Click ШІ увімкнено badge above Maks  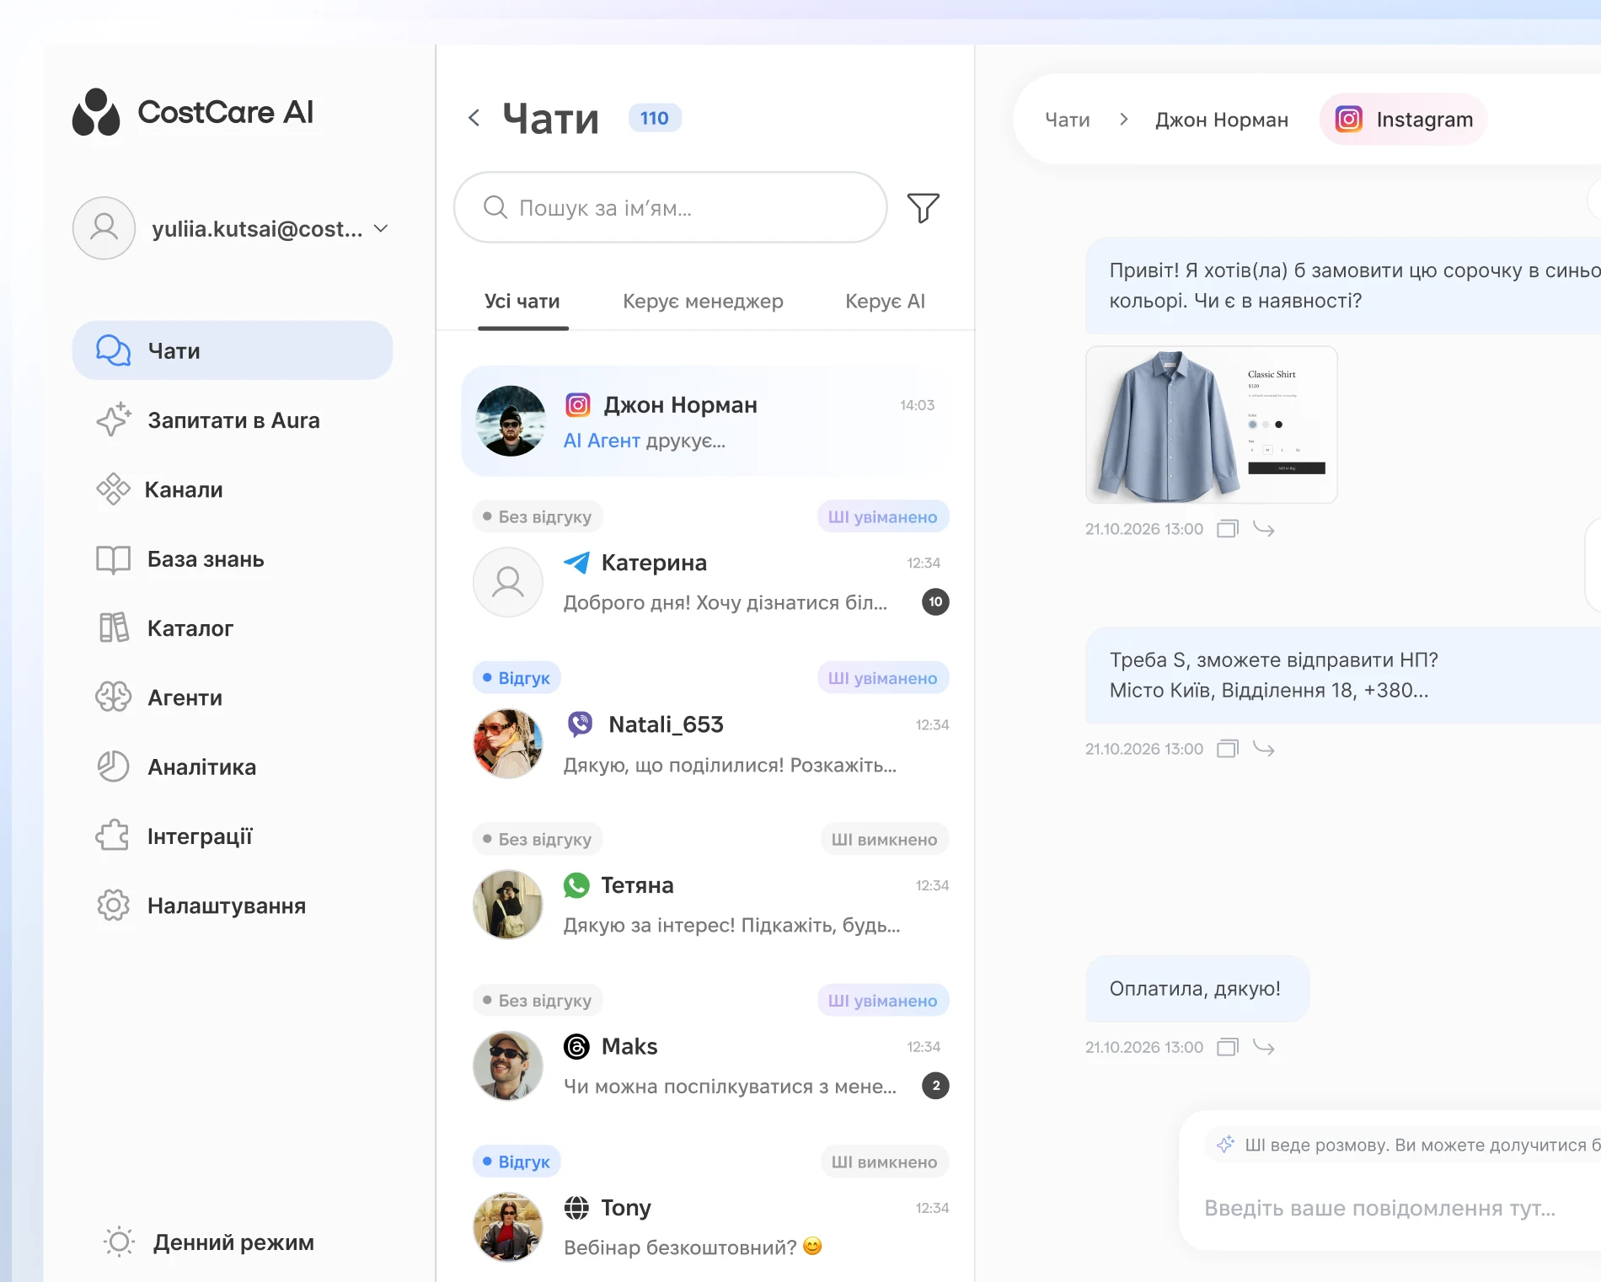pyautogui.click(x=883, y=1001)
